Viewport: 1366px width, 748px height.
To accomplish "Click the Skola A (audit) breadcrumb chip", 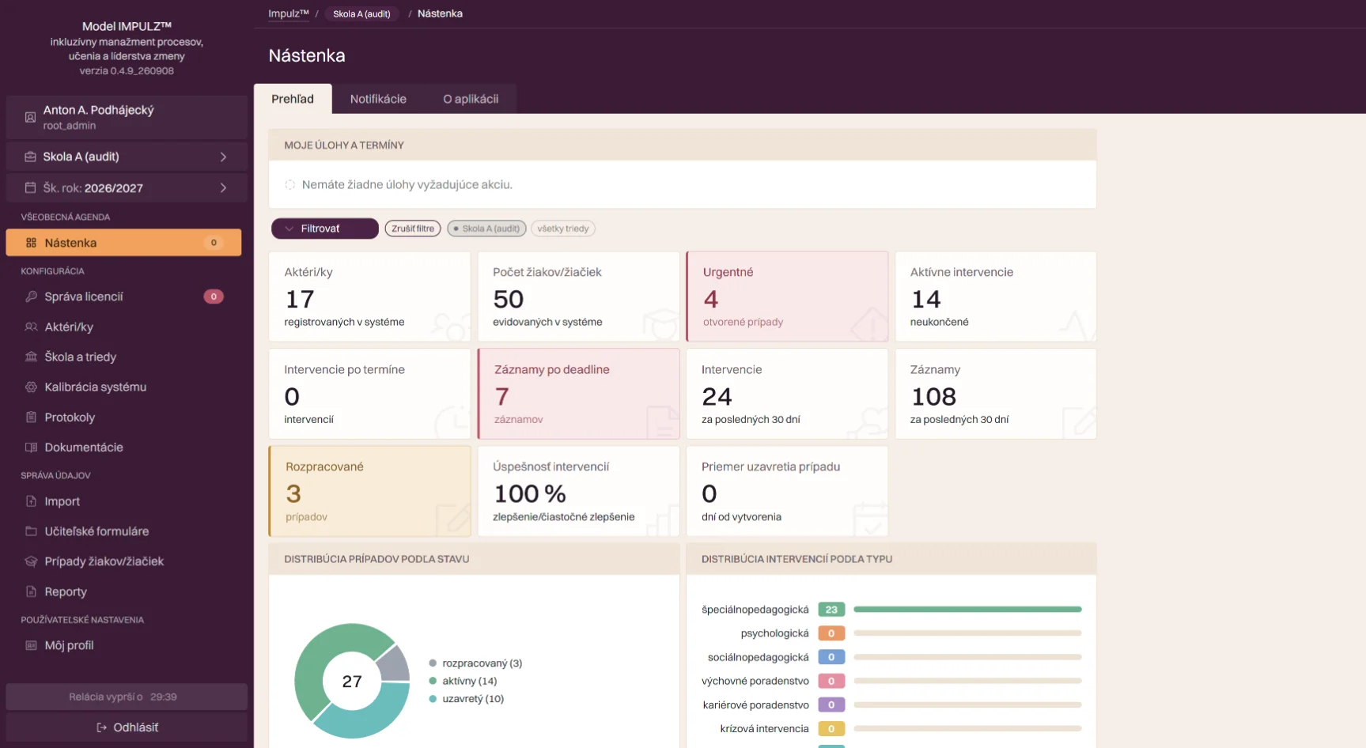I will 361,13.
